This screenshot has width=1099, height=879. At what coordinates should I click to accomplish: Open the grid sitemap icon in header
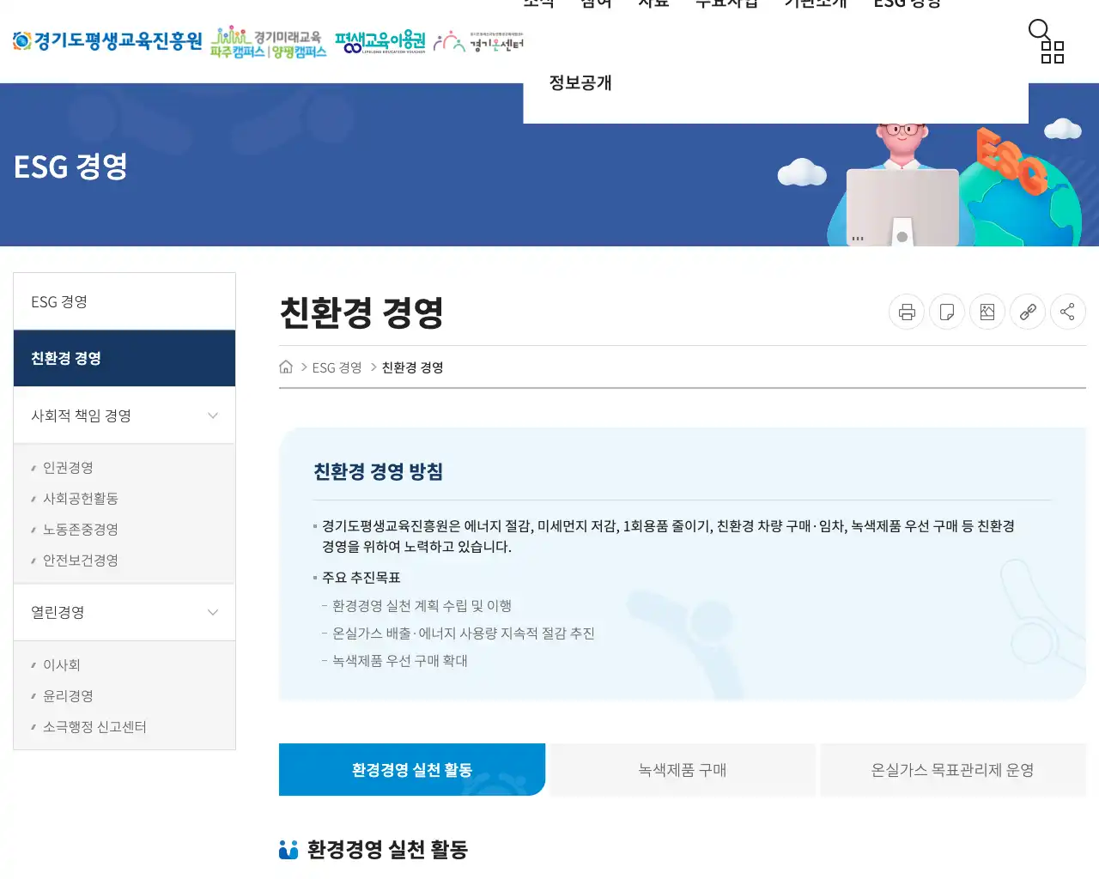pyautogui.click(x=1053, y=52)
